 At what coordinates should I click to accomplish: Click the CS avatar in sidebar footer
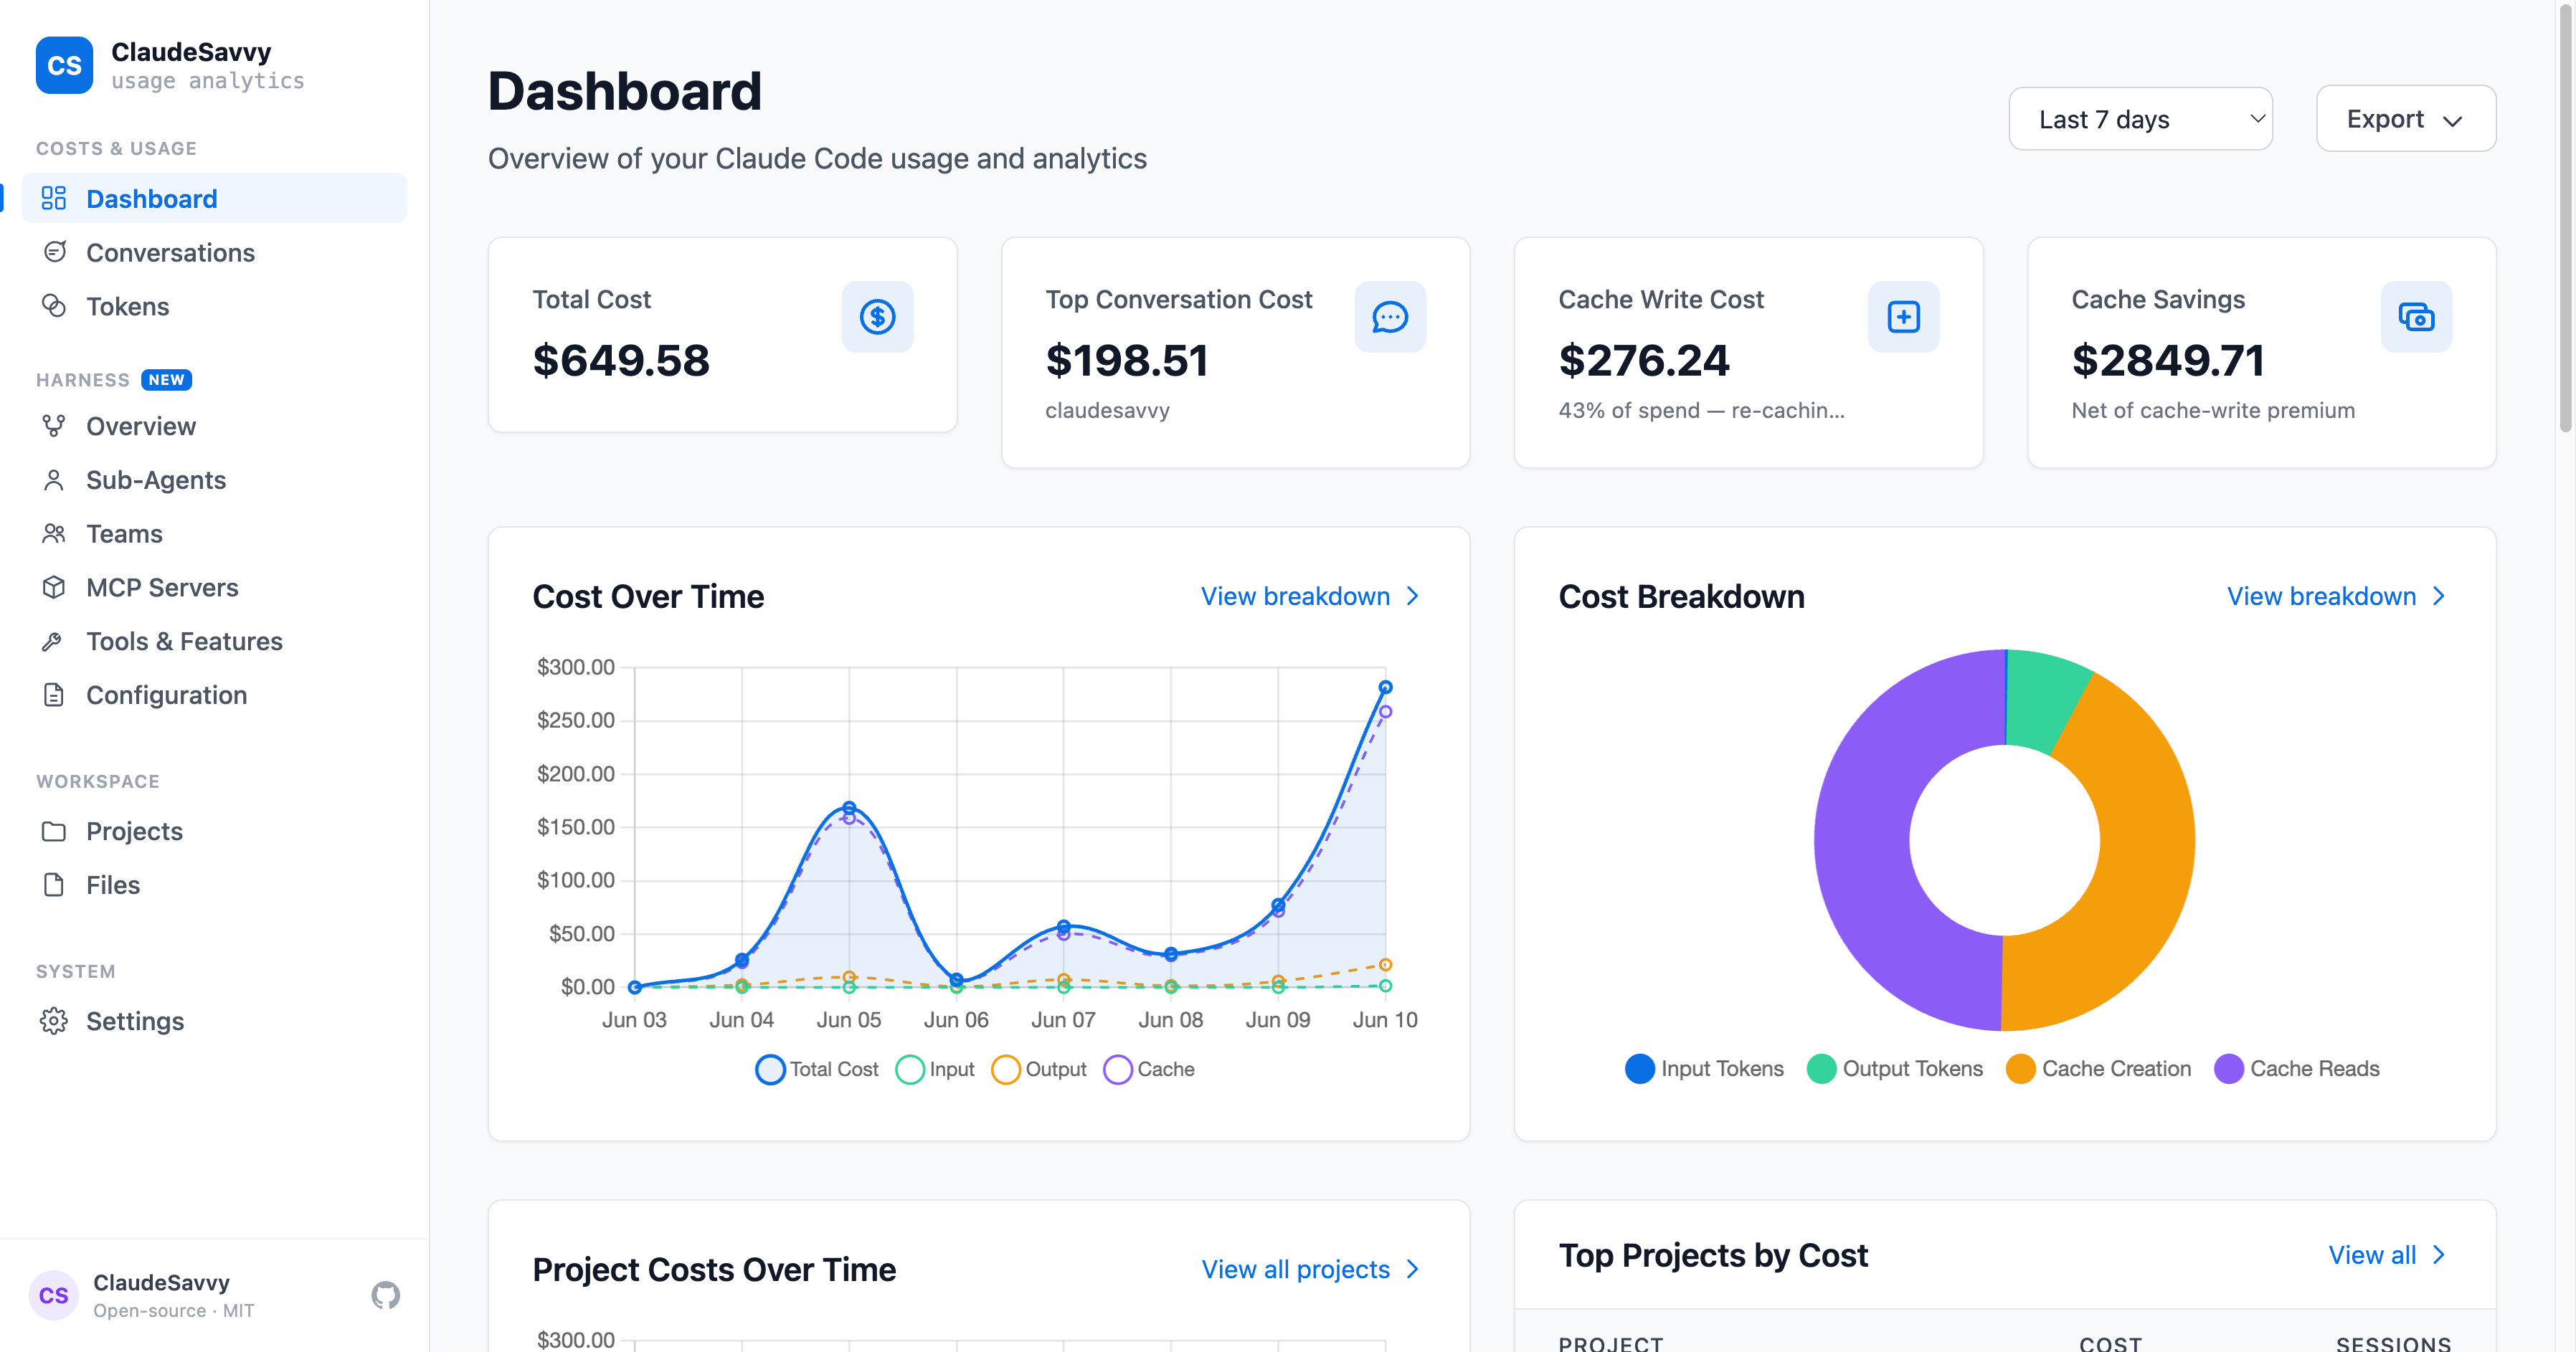[x=53, y=1295]
